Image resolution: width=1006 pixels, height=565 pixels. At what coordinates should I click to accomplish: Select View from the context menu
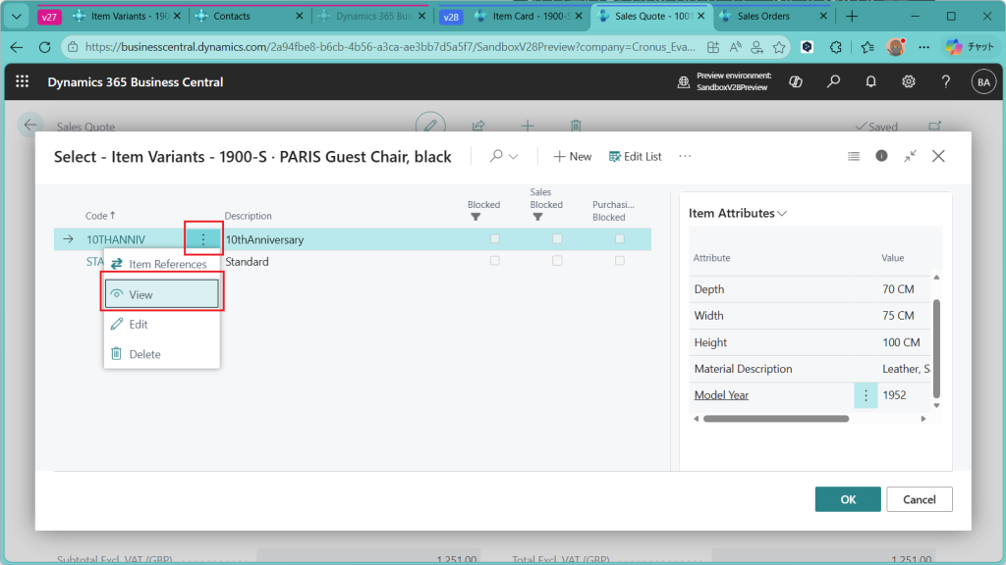[161, 294]
